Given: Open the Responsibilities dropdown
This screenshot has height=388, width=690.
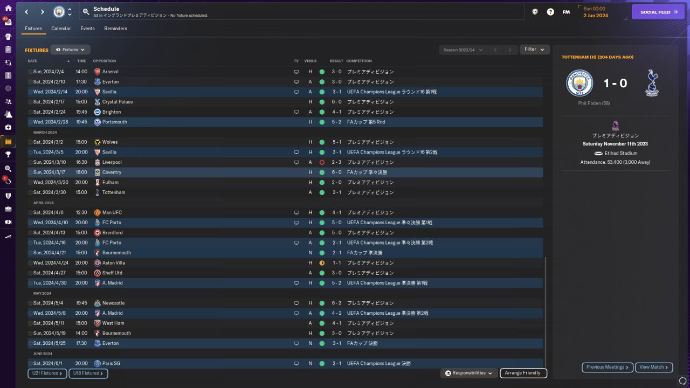Looking at the screenshot, I should [x=468, y=373].
